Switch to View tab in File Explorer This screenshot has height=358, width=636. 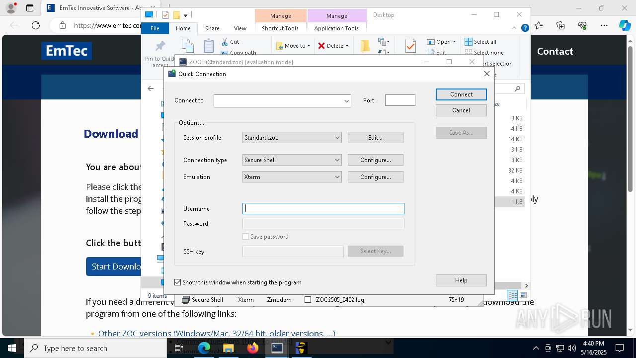tap(240, 28)
